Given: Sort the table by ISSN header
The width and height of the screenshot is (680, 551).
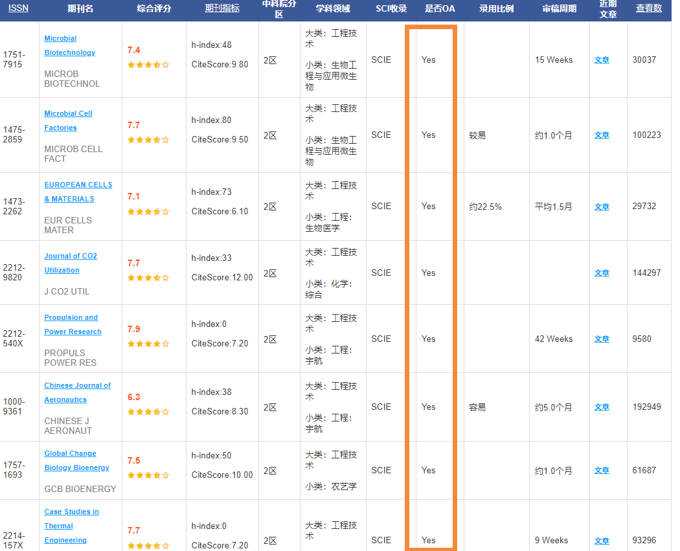Looking at the screenshot, I should [x=18, y=8].
